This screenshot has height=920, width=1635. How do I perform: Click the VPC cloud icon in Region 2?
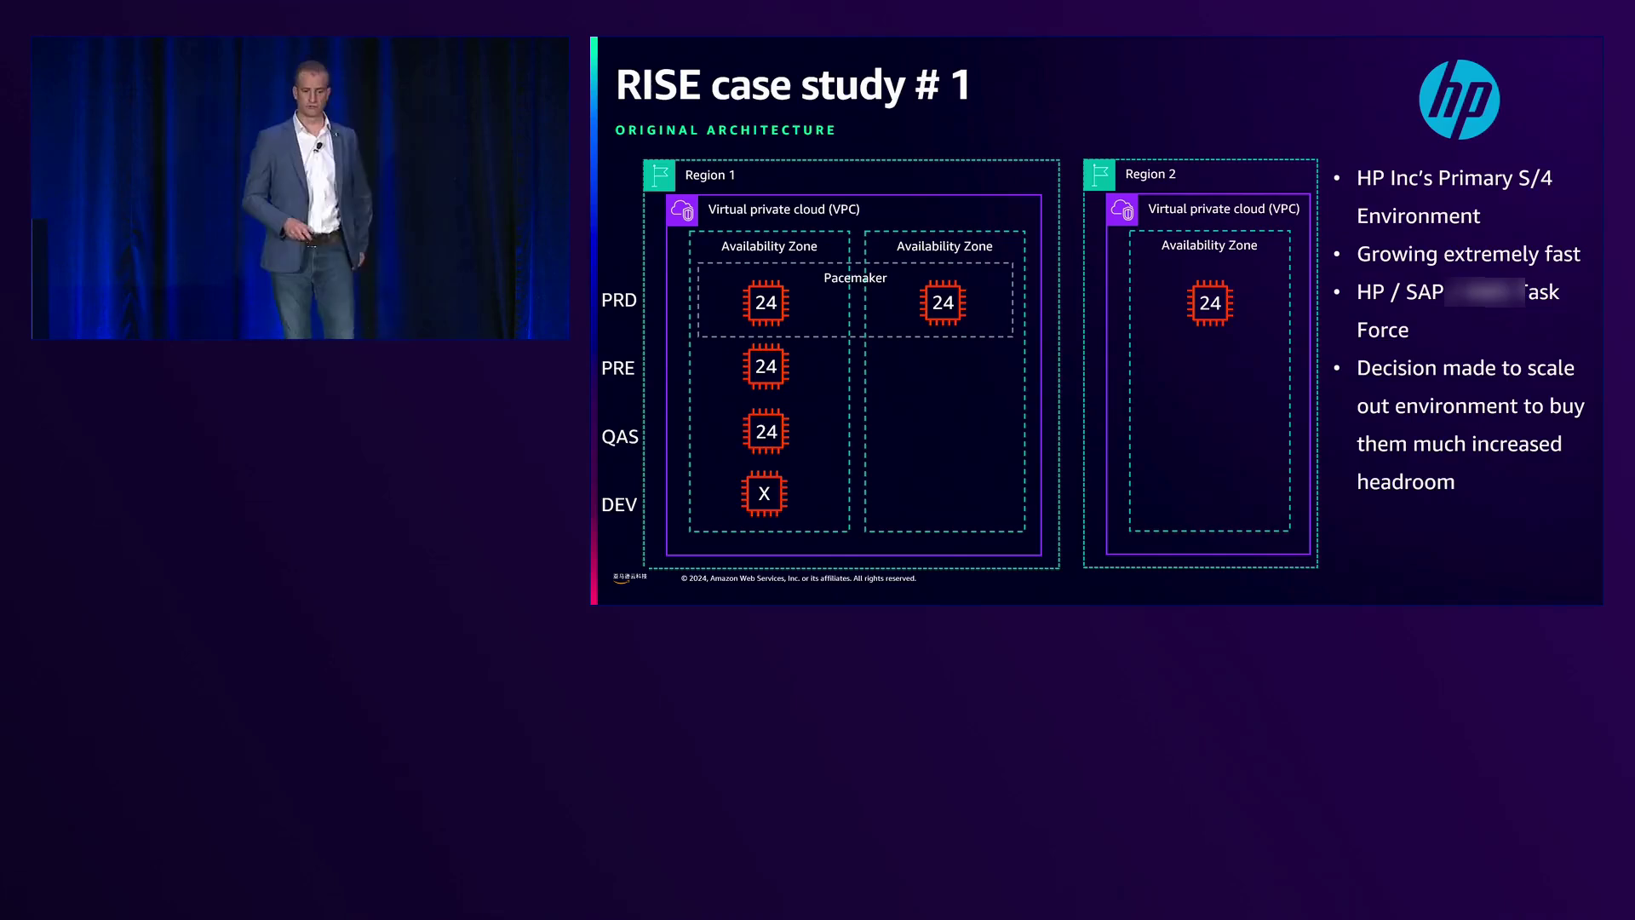[x=1122, y=210]
